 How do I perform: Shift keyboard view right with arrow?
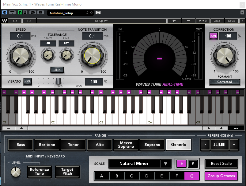tap(221, 128)
